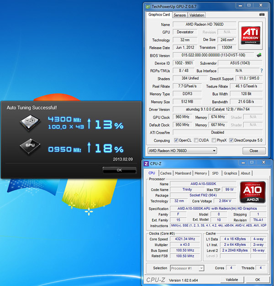This screenshot has height=286, width=274.
Task: Click the Package Socket FM2 (904) value
Action: tap(203, 195)
